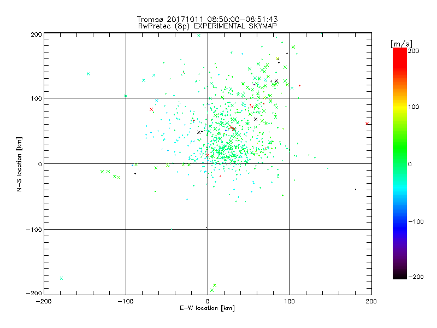This screenshot has width=437, height=328.
Task: Click the red X marker at the far right plot edge
Action: coord(367,124)
